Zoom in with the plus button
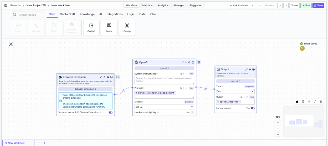The height and width of the screenshot is (146, 328). tap(278, 123)
